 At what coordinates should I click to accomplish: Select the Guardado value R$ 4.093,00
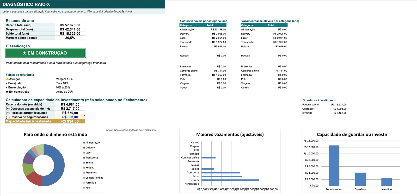(340, 109)
